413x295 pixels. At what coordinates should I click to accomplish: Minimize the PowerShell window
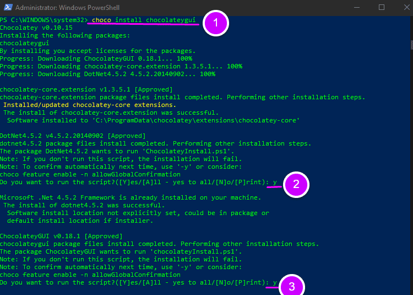point(357,7)
